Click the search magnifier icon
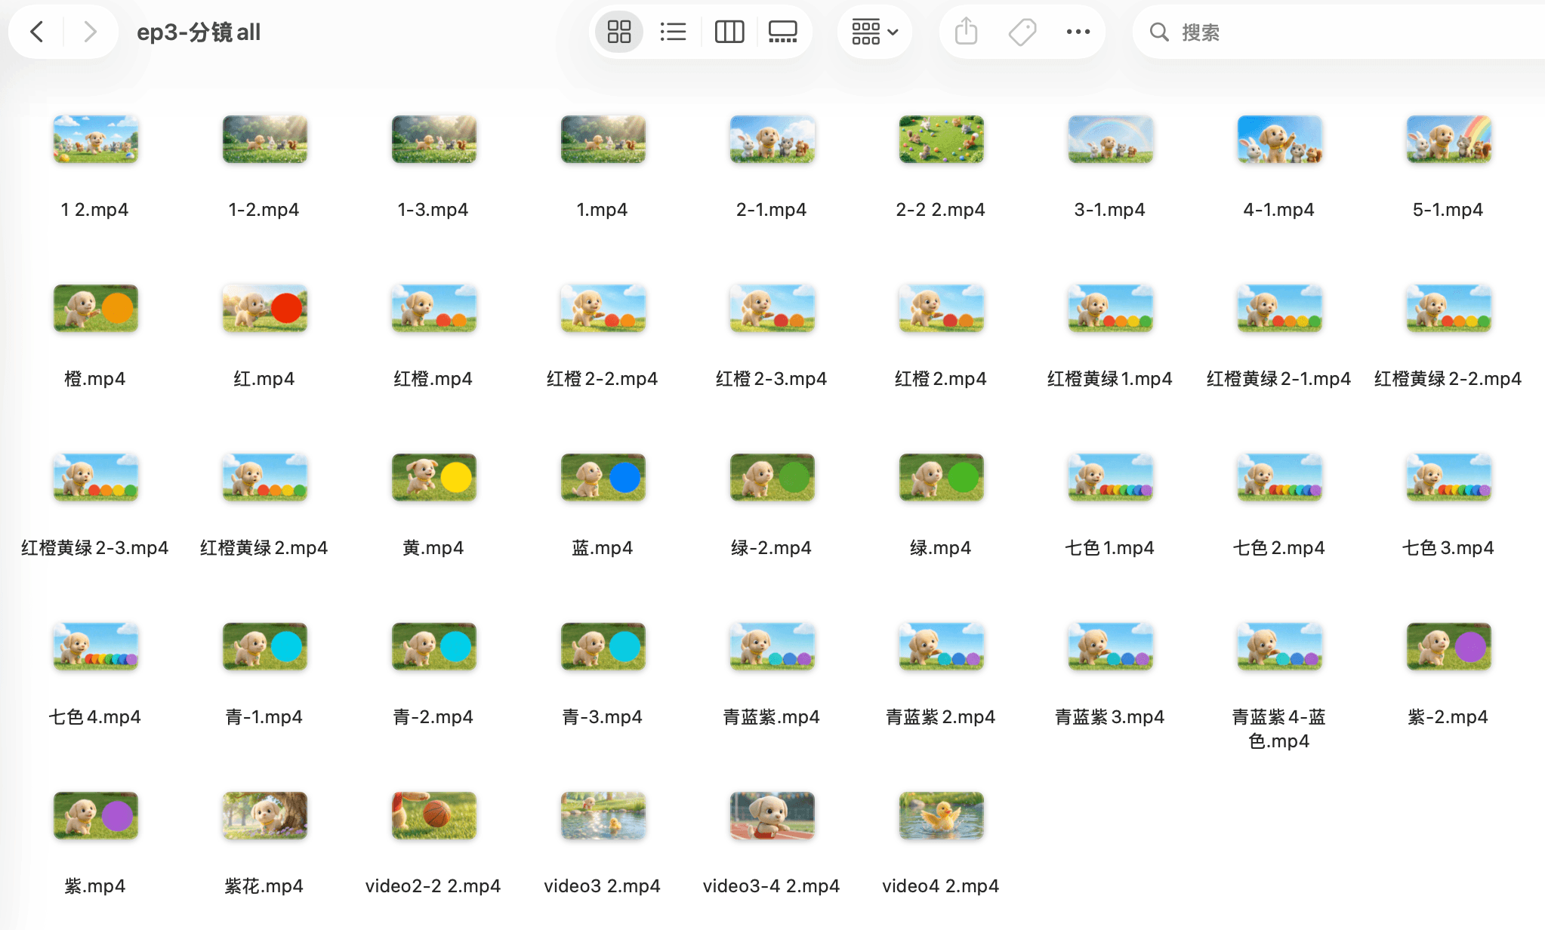The height and width of the screenshot is (930, 1545). pos(1159,32)
